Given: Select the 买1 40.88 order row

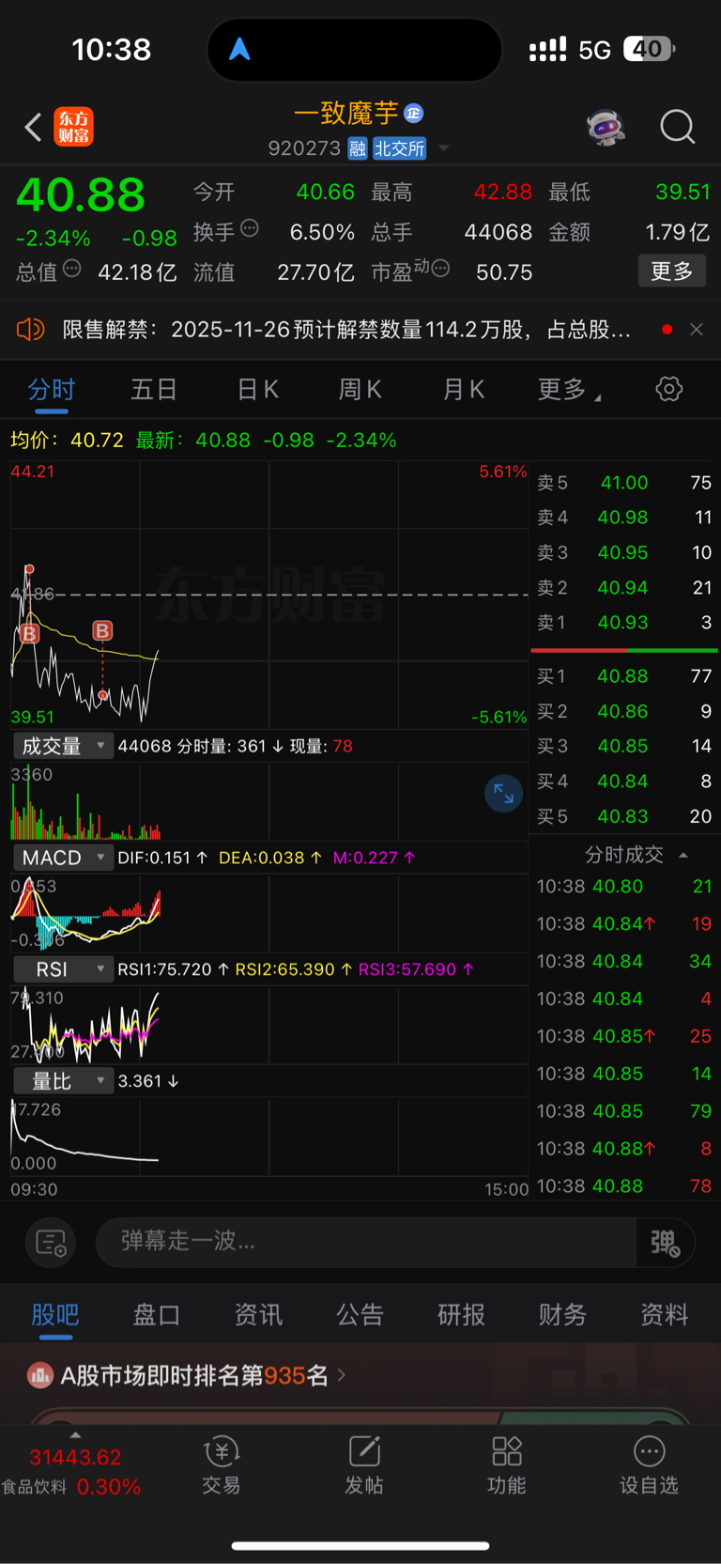Looking at the screenshot, I should (624, 676).
